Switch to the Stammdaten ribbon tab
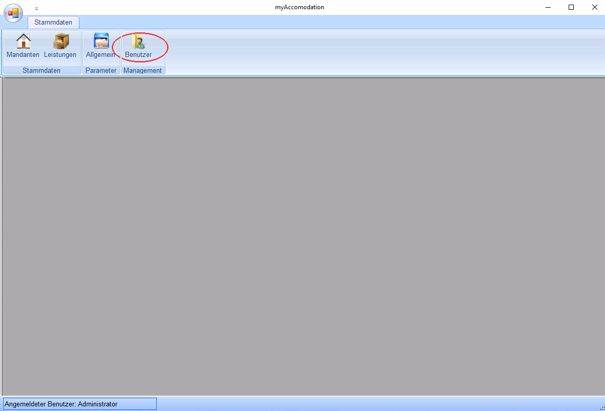 53,23
